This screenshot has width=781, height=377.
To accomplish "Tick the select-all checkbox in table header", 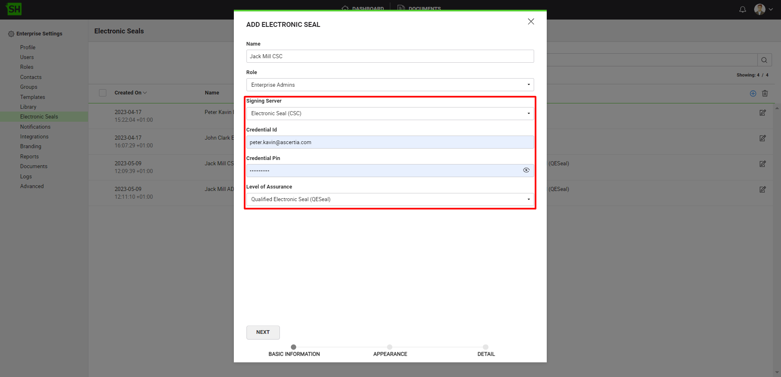I will click(103, 93).
